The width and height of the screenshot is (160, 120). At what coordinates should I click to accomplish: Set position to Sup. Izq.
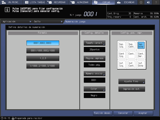pyautogui.click(x=122, y=45)
